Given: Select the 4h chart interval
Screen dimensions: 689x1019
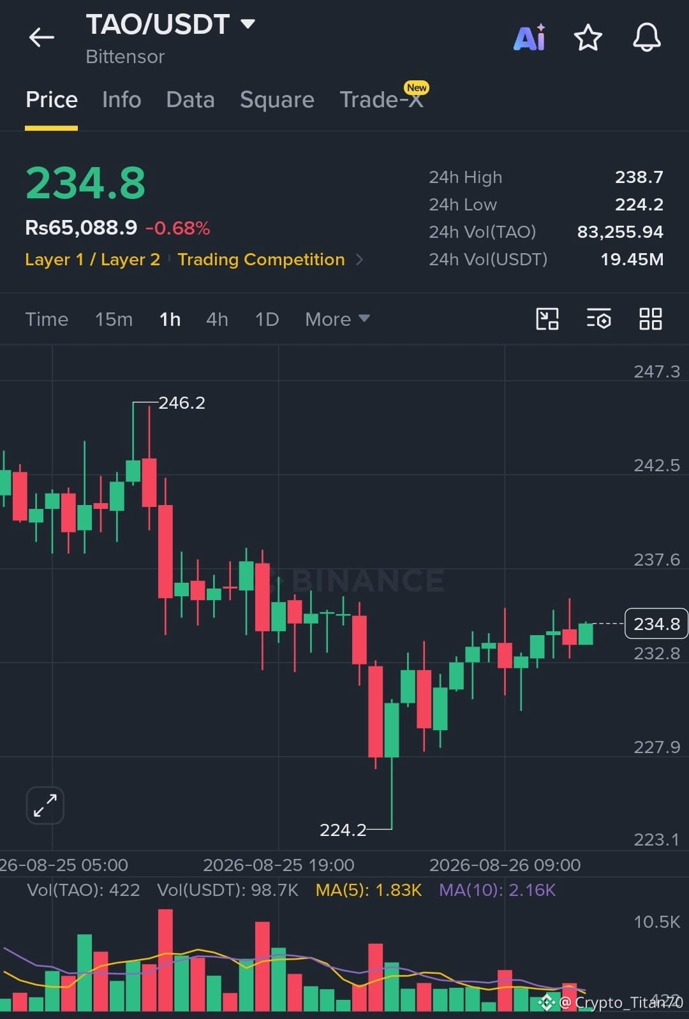Looking at the screenshot, I should [x=217, y=319].
